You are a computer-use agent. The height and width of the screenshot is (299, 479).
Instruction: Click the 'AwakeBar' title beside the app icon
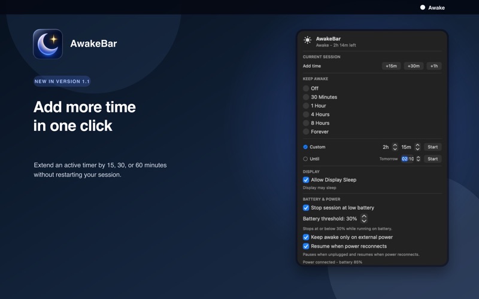click(x=93, y=44)
